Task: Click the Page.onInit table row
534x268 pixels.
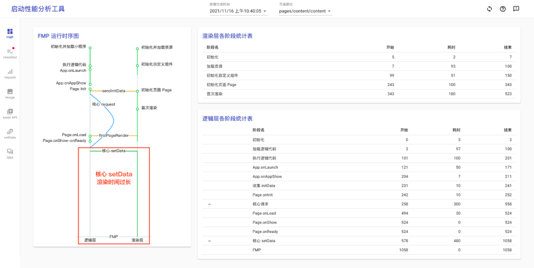Action: click(359, 195)
